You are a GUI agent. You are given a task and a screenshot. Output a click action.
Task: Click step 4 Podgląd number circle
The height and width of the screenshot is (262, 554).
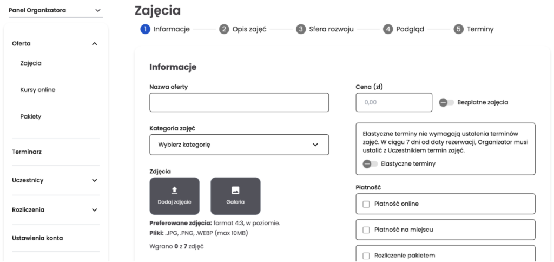click(x=388, y=29)
